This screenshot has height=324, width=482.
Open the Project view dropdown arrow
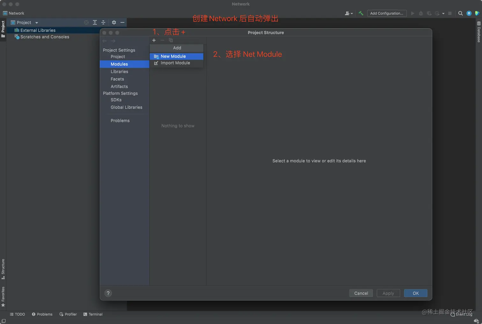tap(37, 23)
